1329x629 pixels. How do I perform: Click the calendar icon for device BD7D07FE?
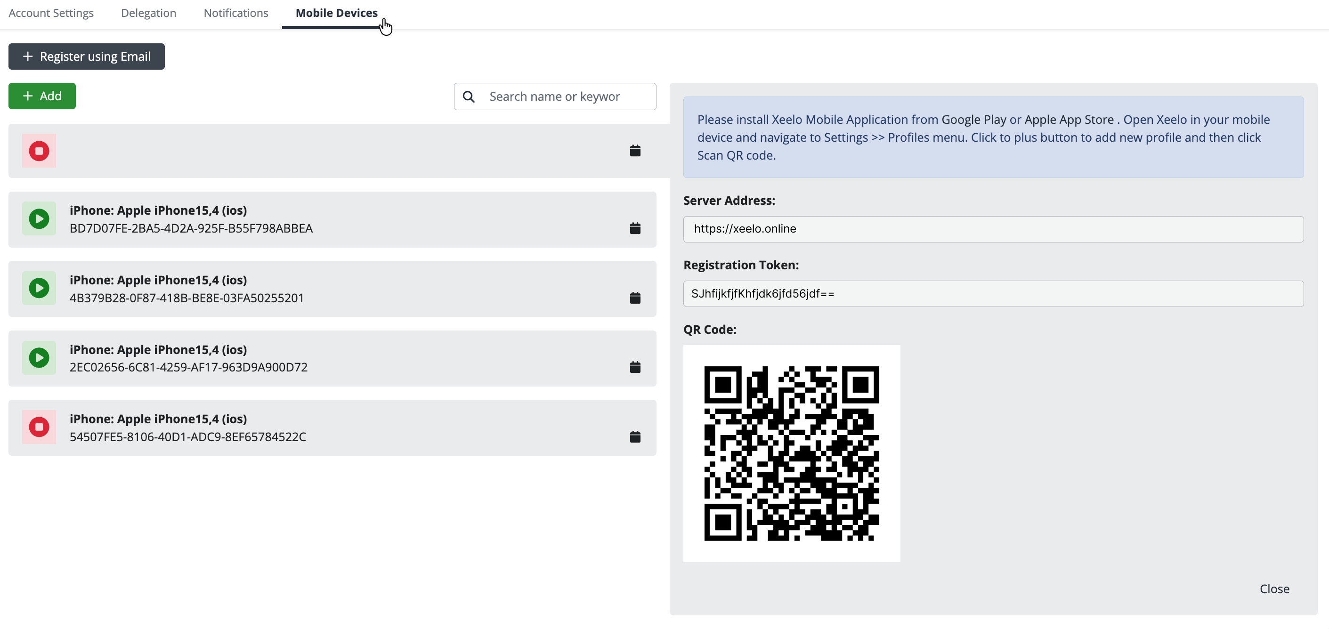[x=635, y=228]
